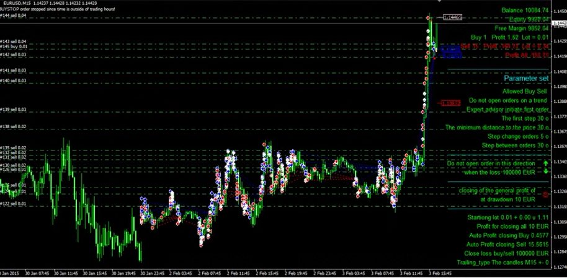Toggle Do not open orders on a trend
The height and width of the screenshot is (278, 567).
click(507, 100)
